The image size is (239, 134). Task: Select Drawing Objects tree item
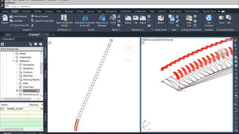[31, 80]
